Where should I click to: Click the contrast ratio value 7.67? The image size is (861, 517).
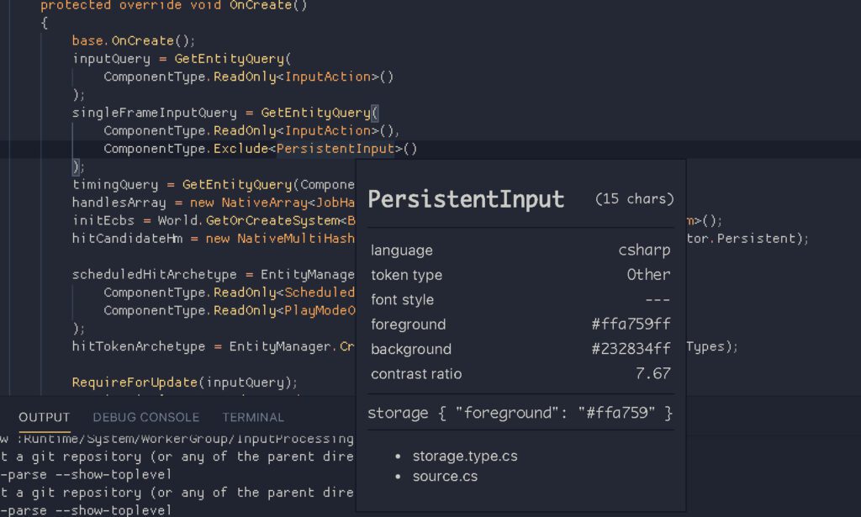pyautogui.click(x=652, y=374)
